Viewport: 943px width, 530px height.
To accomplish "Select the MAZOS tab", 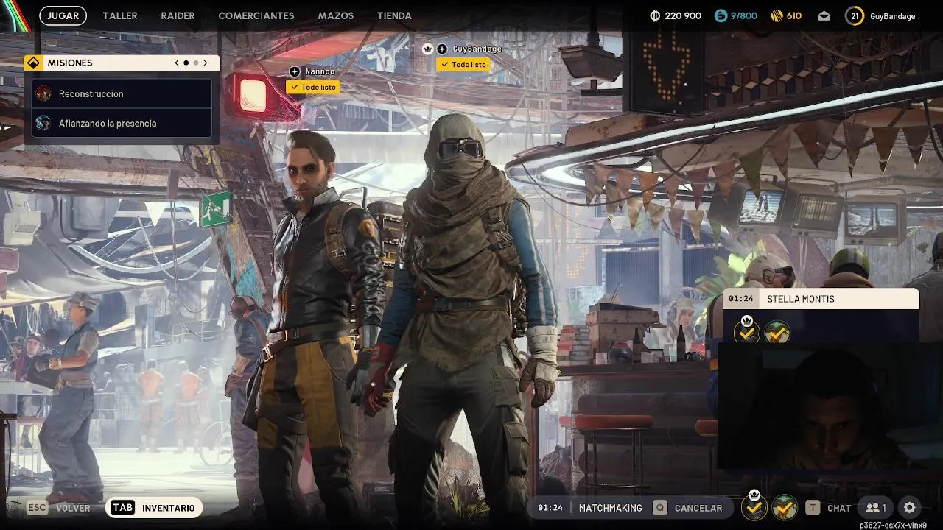I will click(x=336, y=15).
